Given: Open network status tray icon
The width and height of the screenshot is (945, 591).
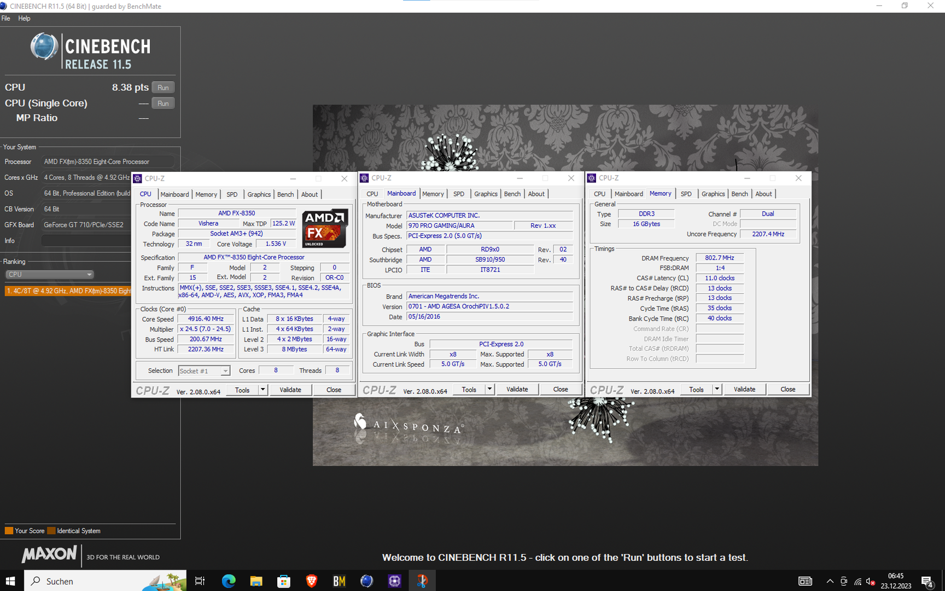Looking at the screenshot, I should [x=857, y=581].
